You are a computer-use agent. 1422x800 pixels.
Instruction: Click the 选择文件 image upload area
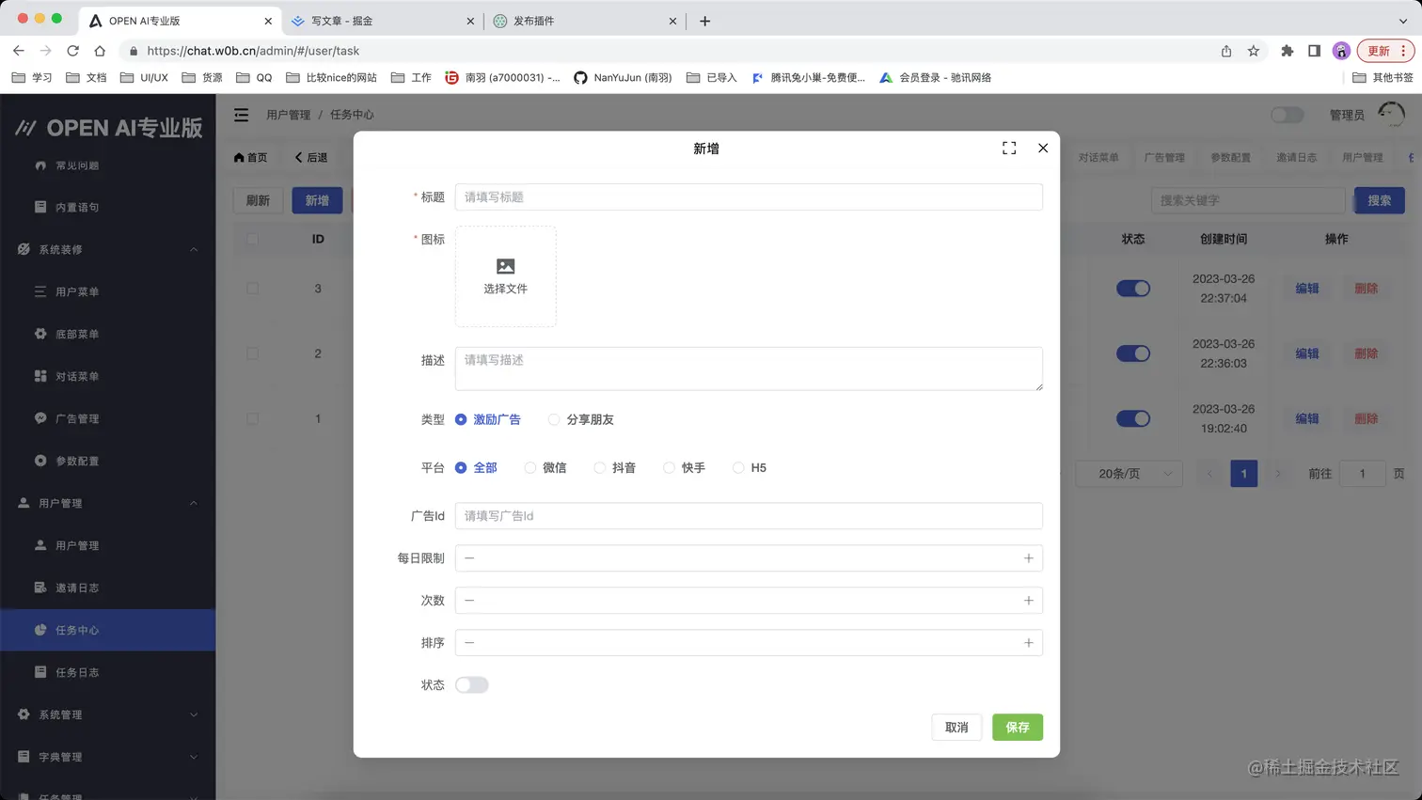click(x=506, y=276)
